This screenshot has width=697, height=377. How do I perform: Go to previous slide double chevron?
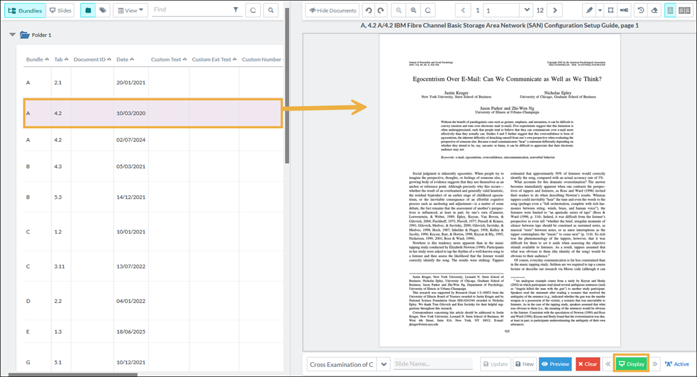607,364
